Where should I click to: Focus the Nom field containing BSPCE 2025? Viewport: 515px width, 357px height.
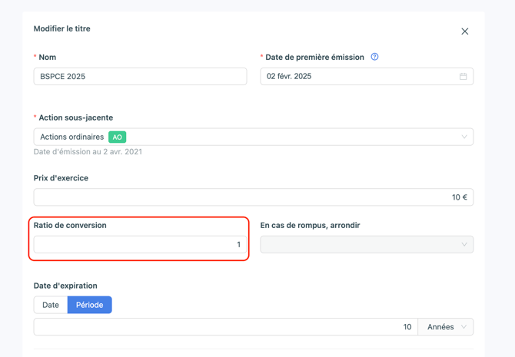click(x=140, y=77)
